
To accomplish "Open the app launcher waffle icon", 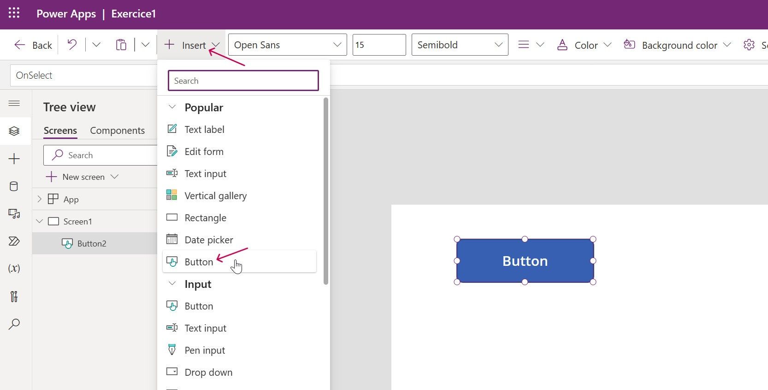I will point(14,13).
